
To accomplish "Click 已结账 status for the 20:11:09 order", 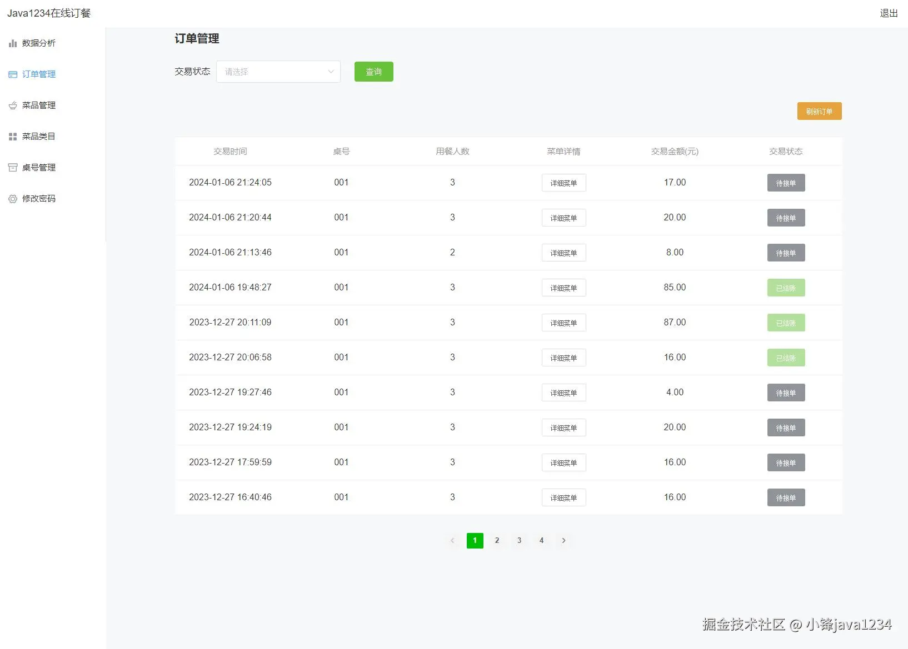I will pos(786,323).
